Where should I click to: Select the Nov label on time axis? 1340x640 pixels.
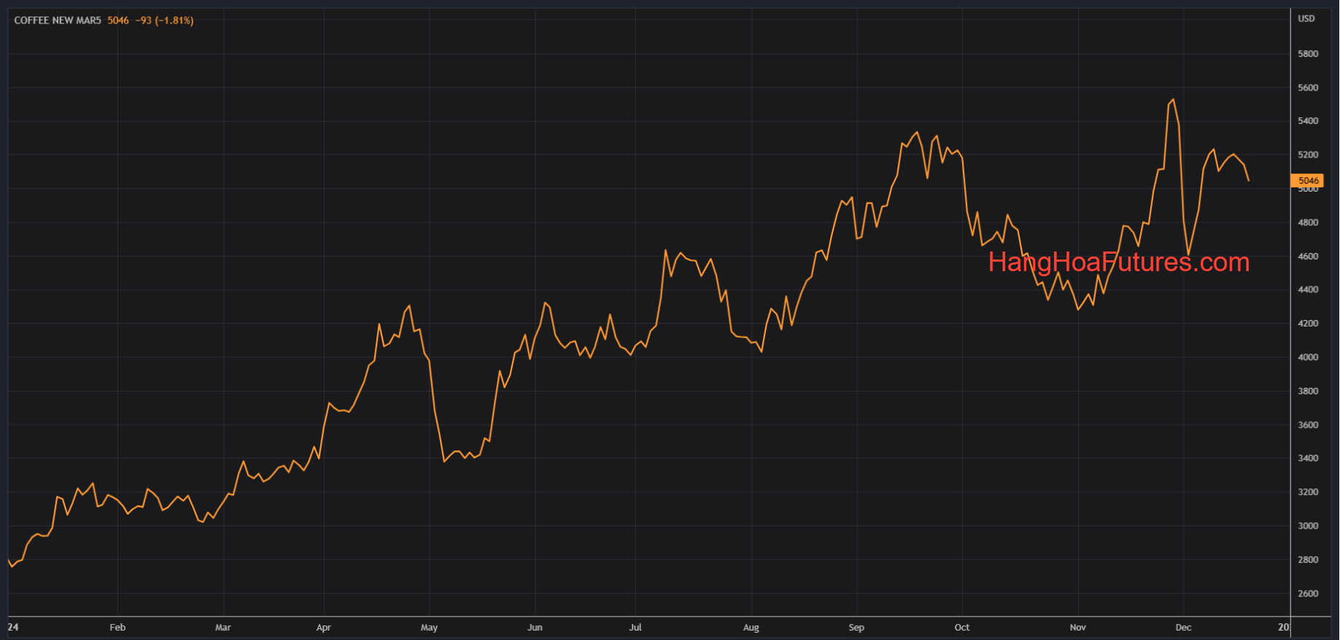[1077, 628]
